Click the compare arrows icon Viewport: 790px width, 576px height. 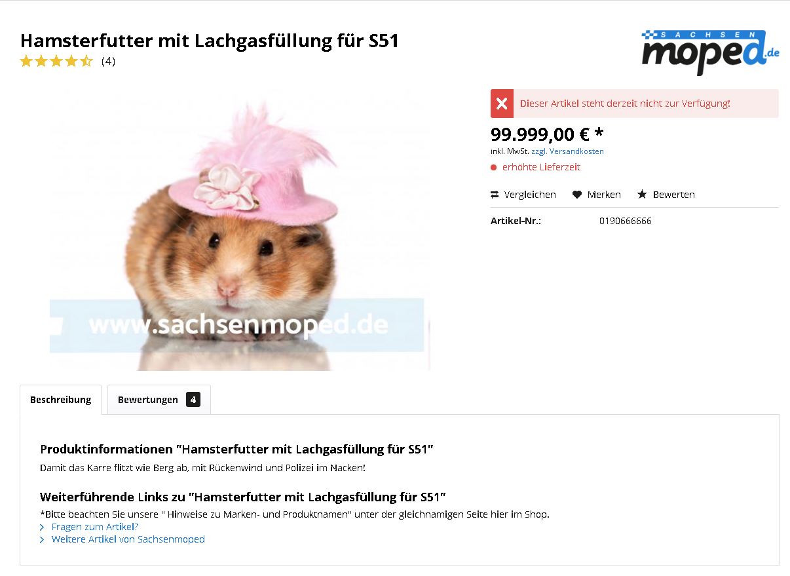pos(495,195)
